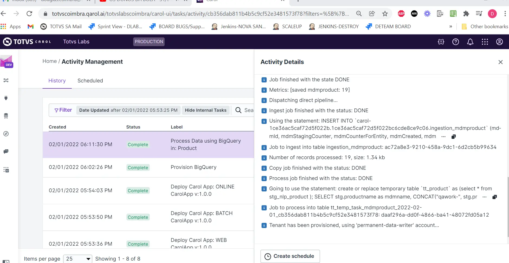509x263 pixels.
Task: Sort by the Status column header
Action: click(133, 127)
